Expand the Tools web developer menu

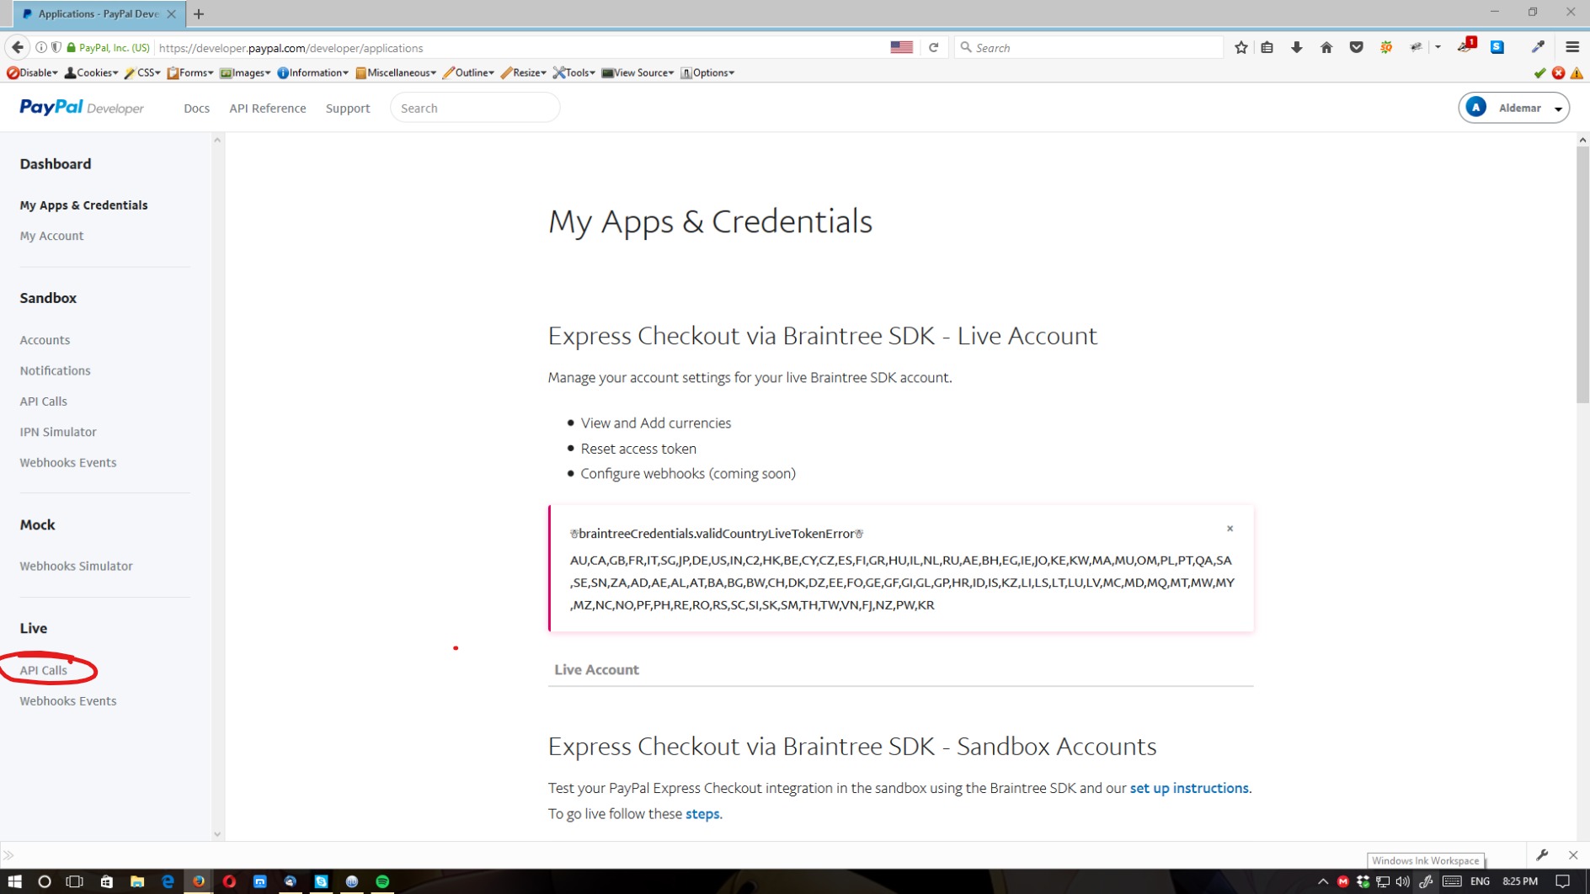[574, 73]
